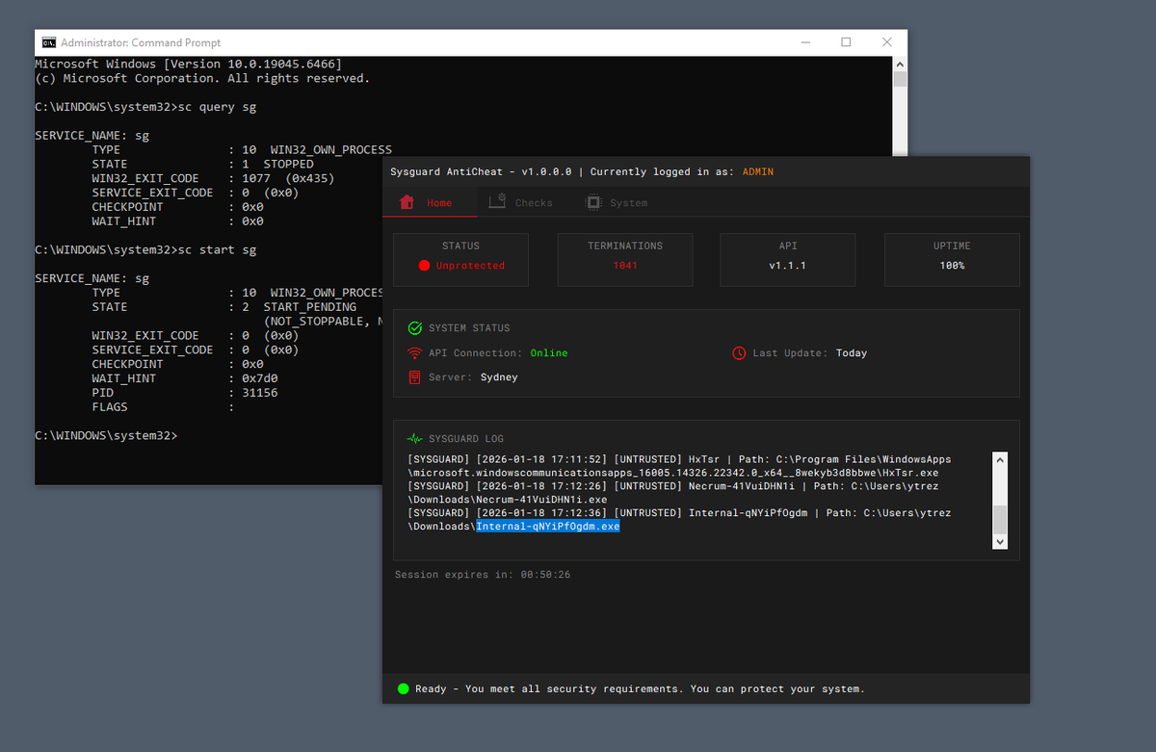Click the SYSTEM STATUS heading

tap(469, 328)
